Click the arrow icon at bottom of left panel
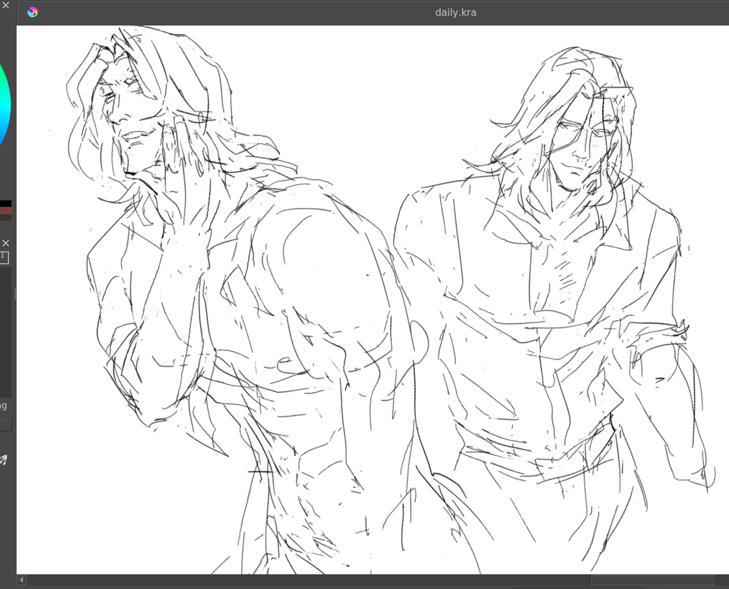Image resolution: width=729 pixels, height=589 pixels. [x=4, y=460]
